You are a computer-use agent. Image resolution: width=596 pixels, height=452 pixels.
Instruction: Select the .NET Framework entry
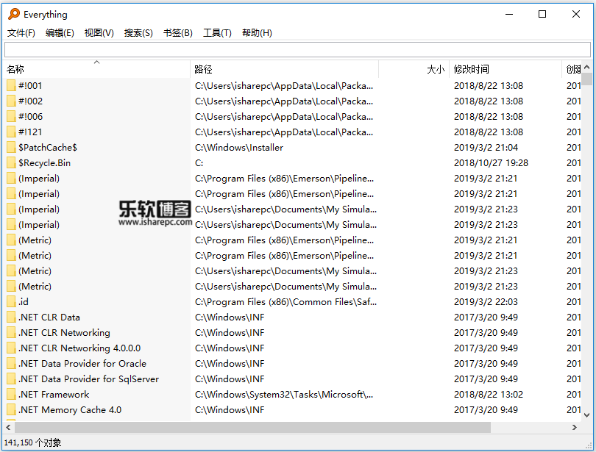[x=54, y=395]
